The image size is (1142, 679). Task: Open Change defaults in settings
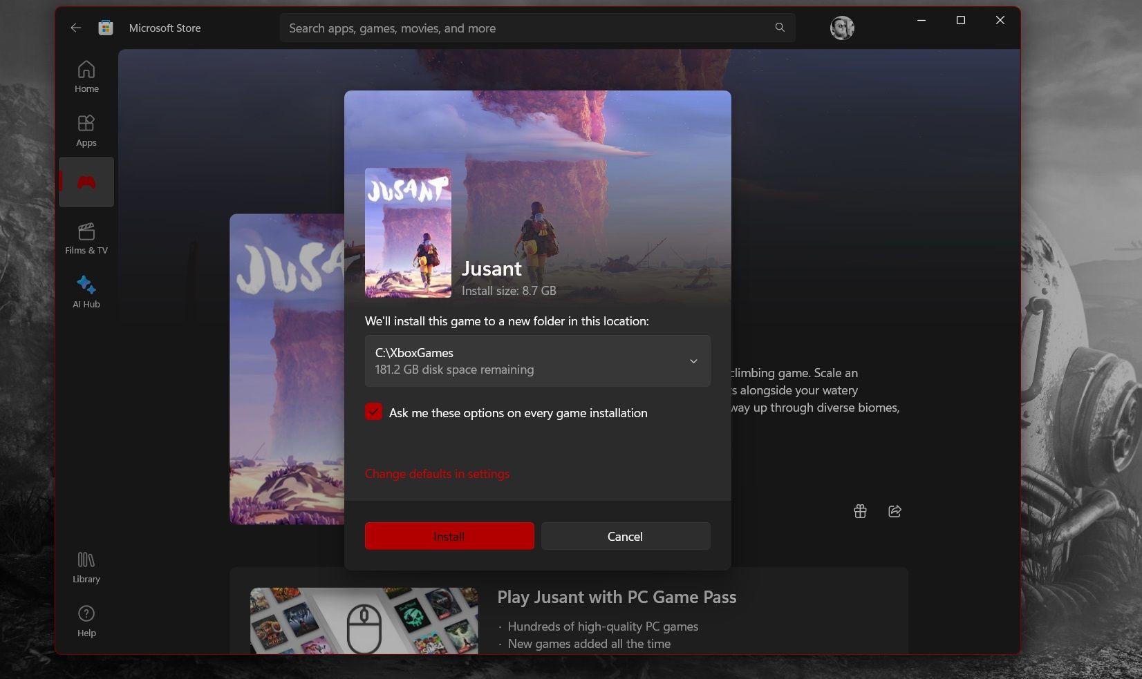point(437,474)
